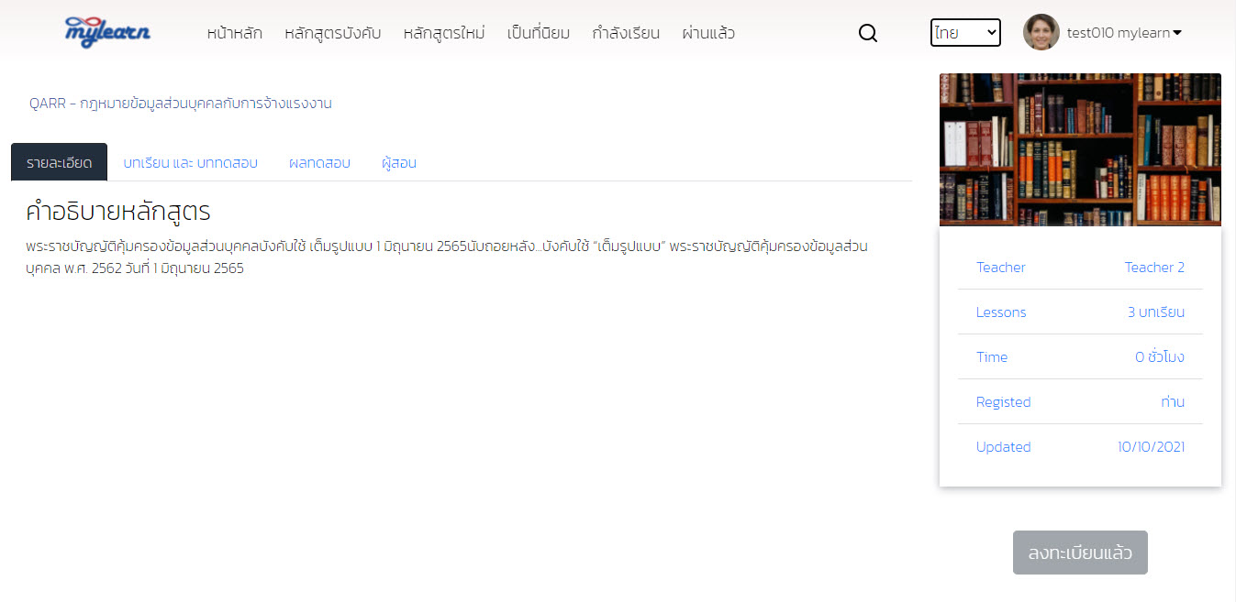The height and width of the screenshot is (602, 1236).
Task: Click the Lessons label
Action: 1001,312
